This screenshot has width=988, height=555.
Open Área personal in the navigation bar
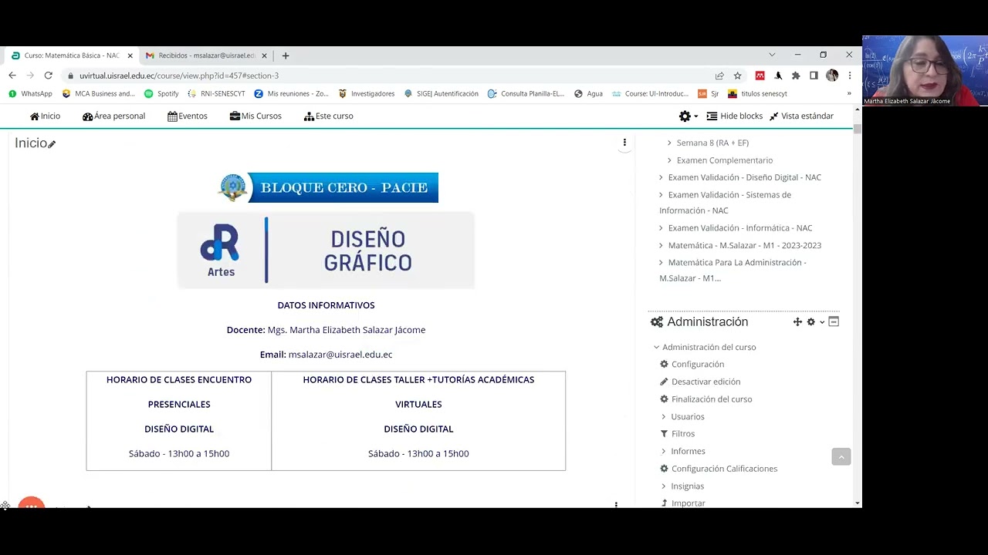pos(113,116)
